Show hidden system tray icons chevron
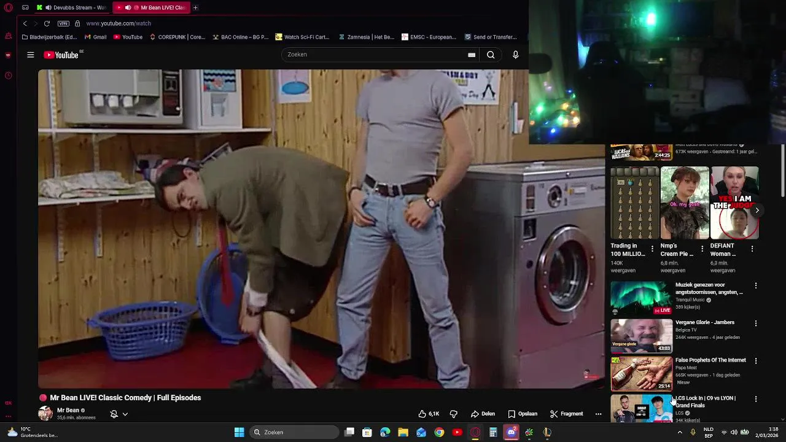Image resolution: width=786 pixels, height=442 pixels. (680, 432)
